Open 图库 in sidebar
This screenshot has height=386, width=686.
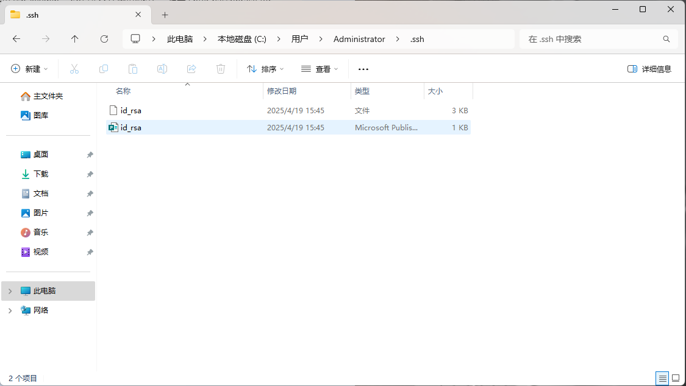pos(41,115)
